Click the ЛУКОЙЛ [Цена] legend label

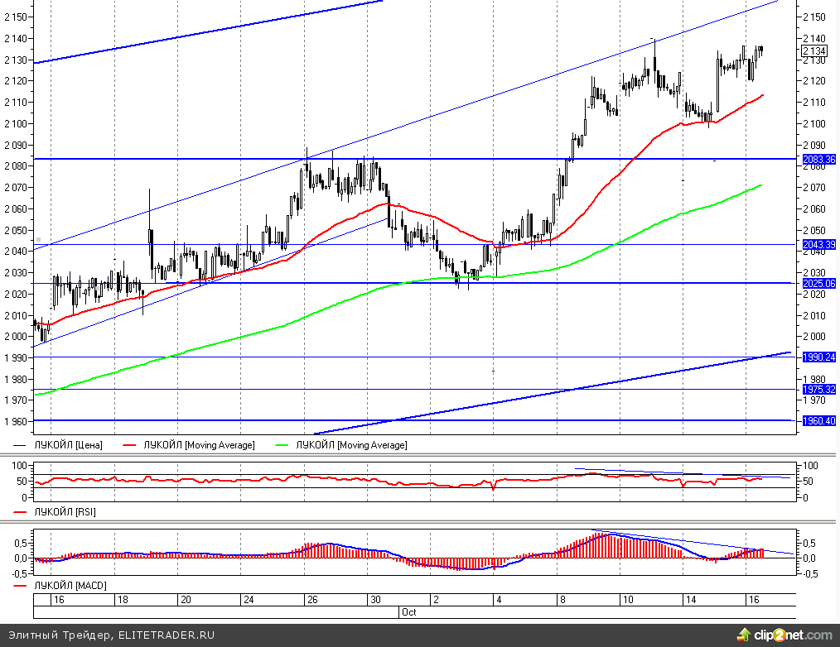(x=68, y=445)
